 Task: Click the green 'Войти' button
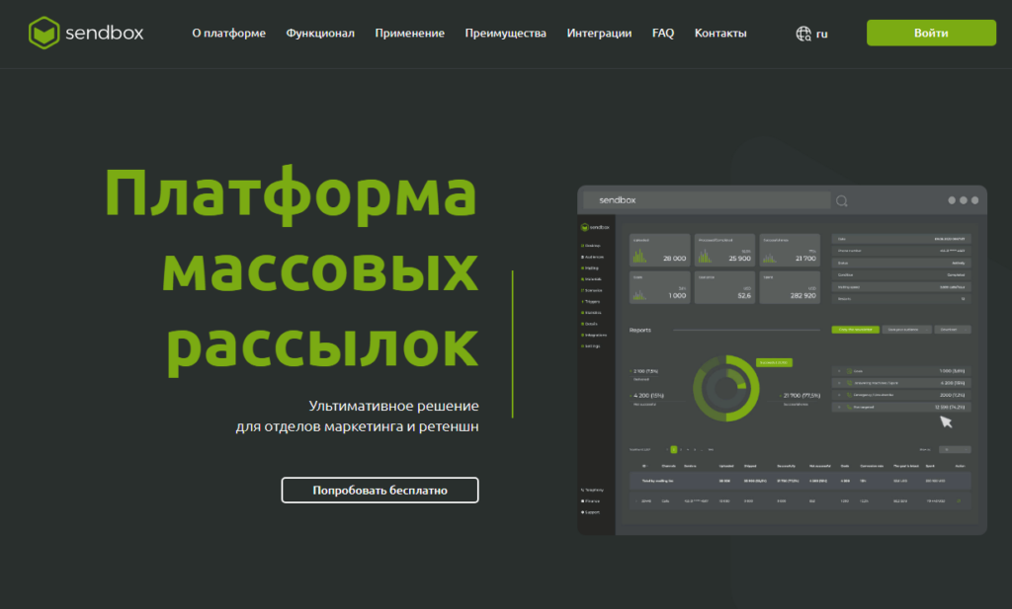[931, 33]
